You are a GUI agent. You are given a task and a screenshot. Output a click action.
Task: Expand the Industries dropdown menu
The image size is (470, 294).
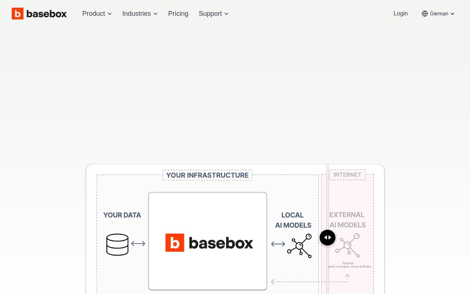point(140,14)
